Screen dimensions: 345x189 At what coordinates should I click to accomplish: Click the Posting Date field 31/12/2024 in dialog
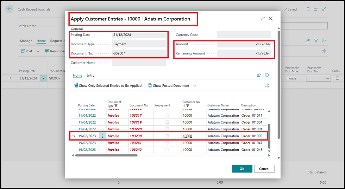click(139, 35)
